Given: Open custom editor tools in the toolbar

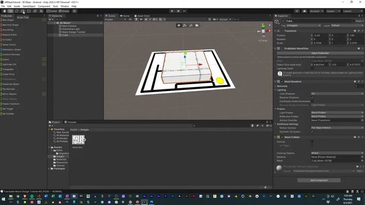Looking at the screenshot, I should point(41,11).
